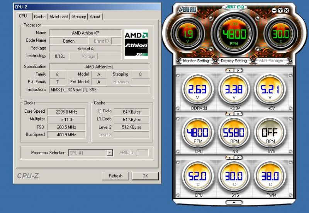Open Display Setting in ABIT-EQ

[x=234, y=61]
